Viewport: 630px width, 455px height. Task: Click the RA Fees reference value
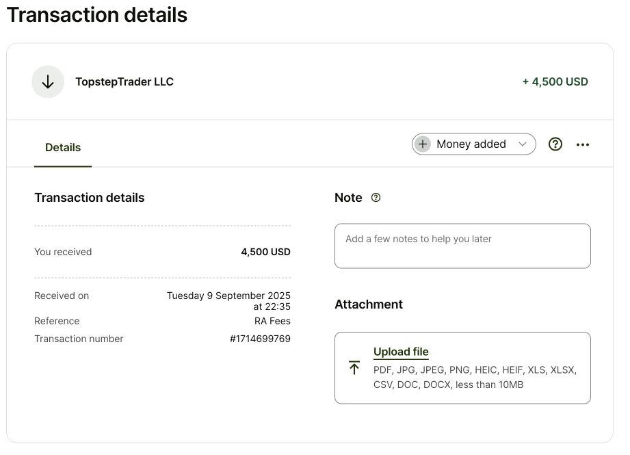(x=272, y=321)
